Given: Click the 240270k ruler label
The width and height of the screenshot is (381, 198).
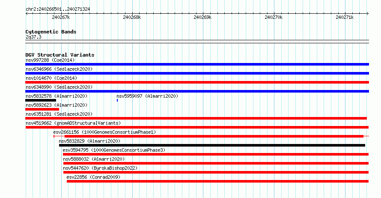Looking at the screenshot, I should click(274, 17).
